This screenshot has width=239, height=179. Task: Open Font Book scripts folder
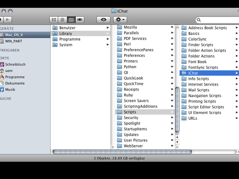[x=209, y=62]
